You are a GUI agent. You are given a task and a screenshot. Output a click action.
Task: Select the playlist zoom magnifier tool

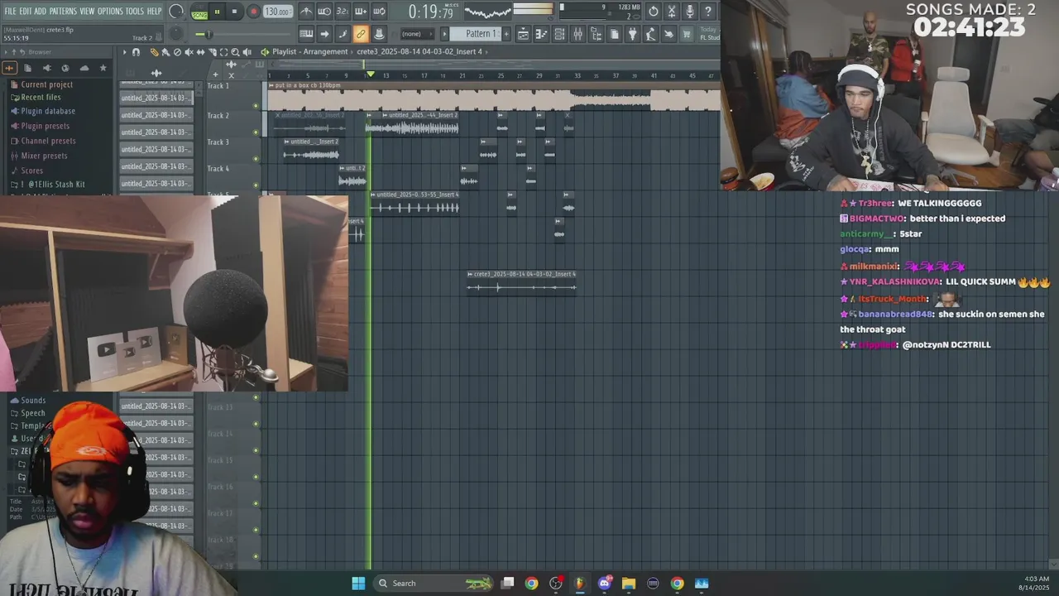[236, 52]
